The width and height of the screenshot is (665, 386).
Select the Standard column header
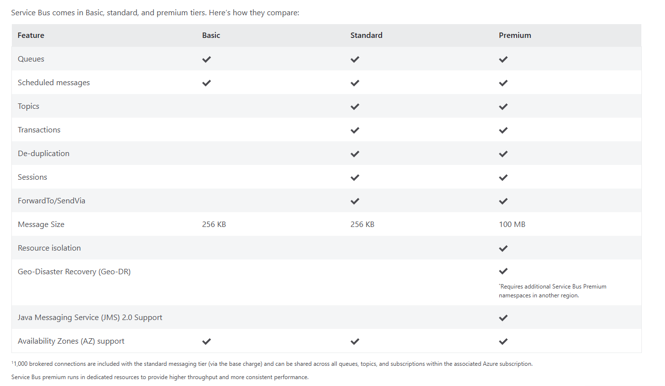click(366, 35)
